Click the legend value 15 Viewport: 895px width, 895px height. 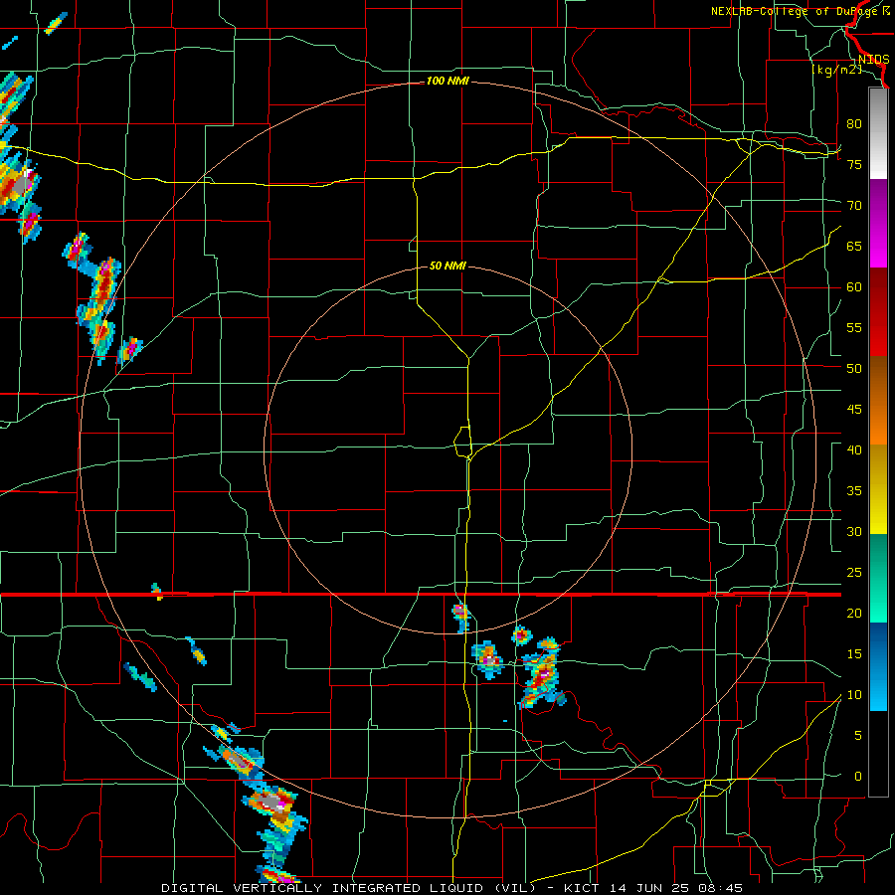[854, 654]
